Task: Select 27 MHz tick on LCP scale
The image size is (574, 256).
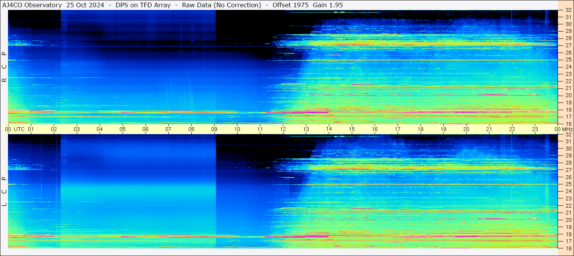Action: coord(568,170)
